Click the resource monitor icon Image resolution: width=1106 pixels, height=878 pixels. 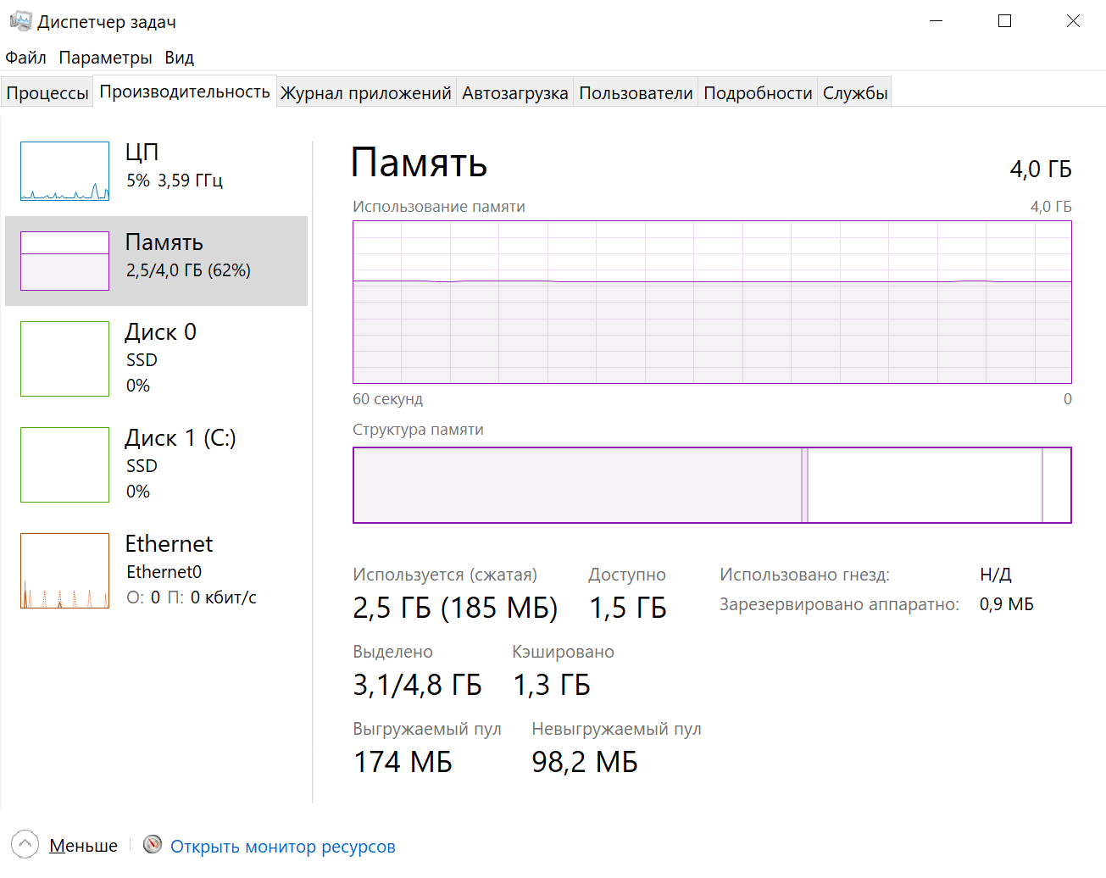tap(153, 844)
